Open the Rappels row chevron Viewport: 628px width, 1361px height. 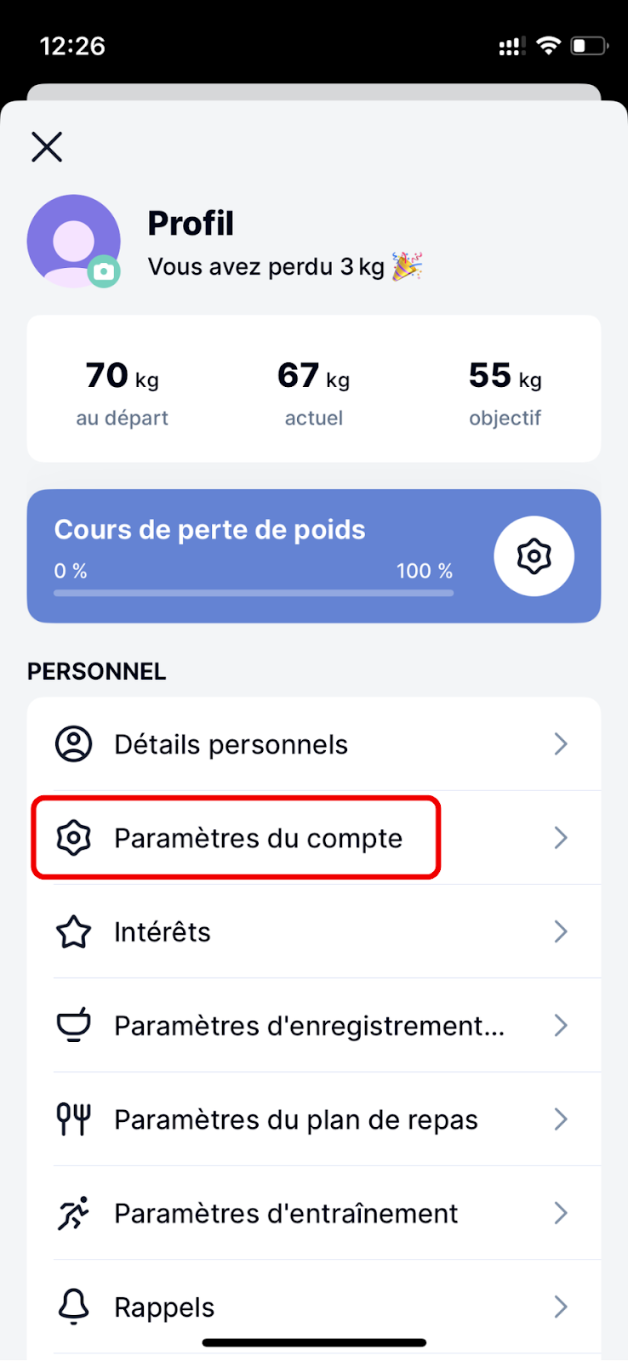coord(561,1307)
